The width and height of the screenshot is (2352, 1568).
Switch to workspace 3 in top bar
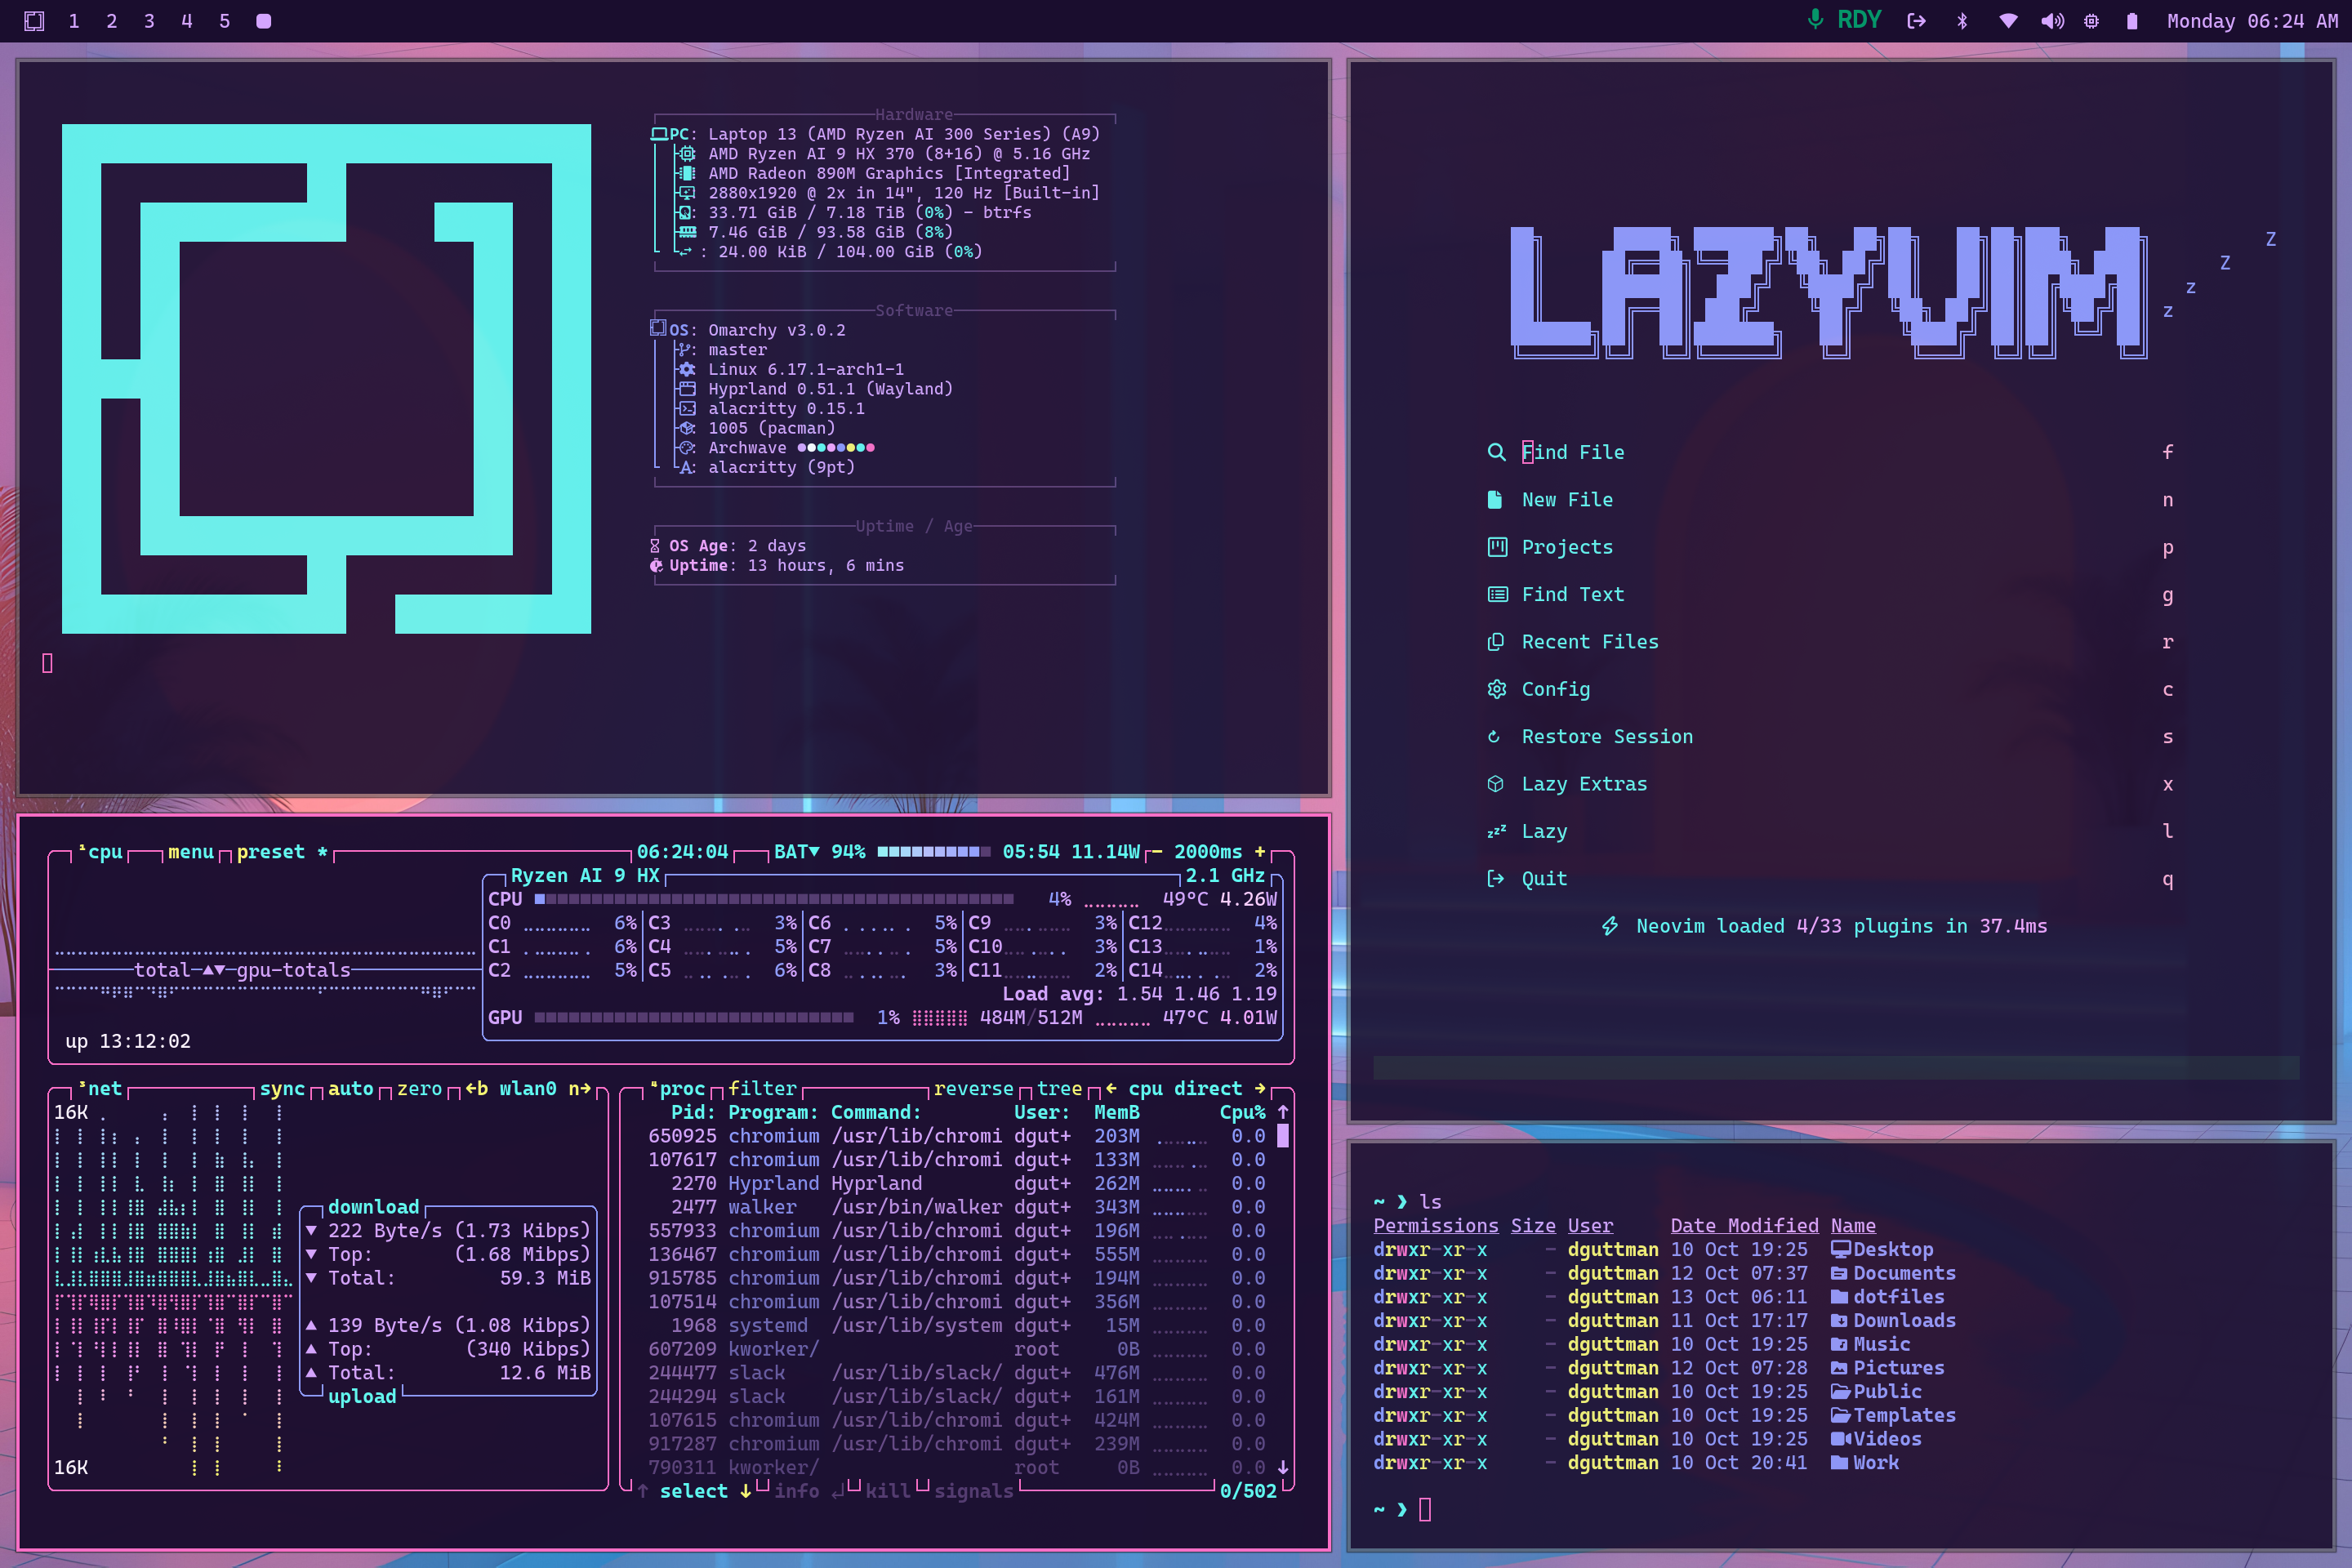(x=149, y=21)
